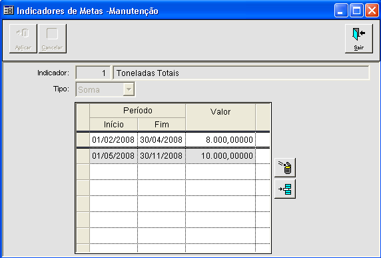Viewport: 381px width, 258px height.
Task: Select the cell 01/02/2008
Action: pos(113,140)
